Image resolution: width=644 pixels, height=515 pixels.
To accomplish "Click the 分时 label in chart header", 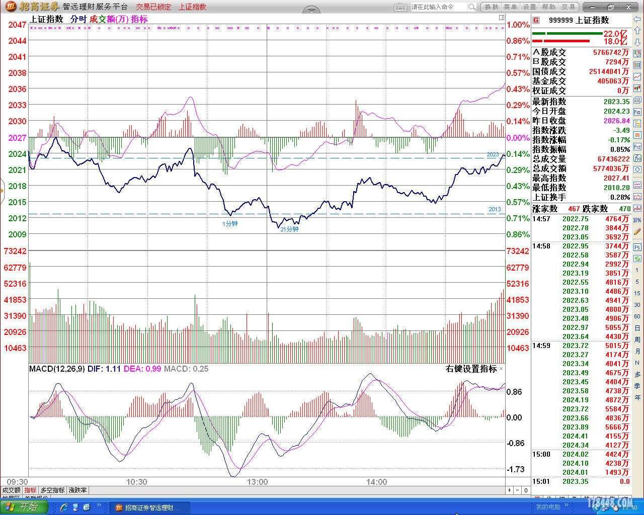I will [x=78, y=19].
